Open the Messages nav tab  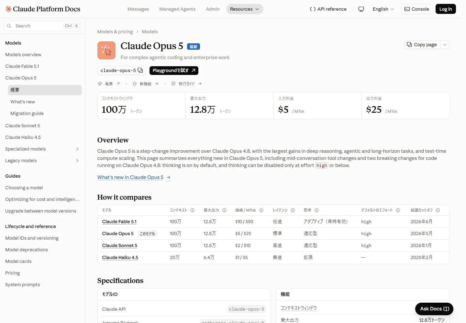coord(138,9)
